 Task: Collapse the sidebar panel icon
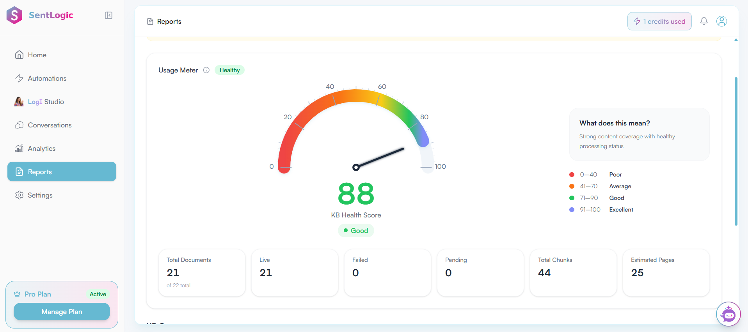[x=108, y=15]
